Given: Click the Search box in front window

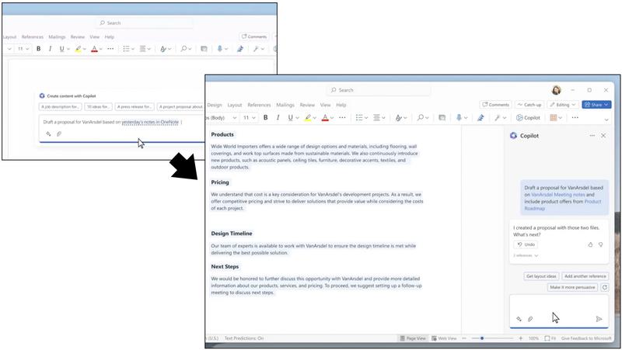Looking at the screenshot, I should (379, 90).
